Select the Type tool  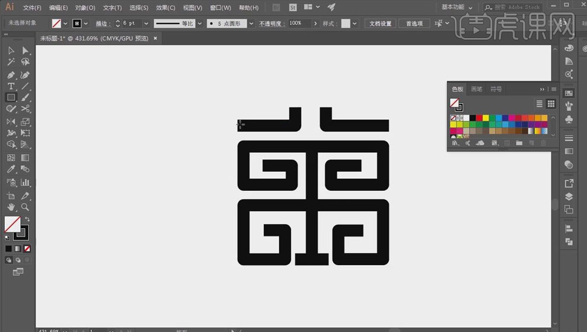point(11,86)
